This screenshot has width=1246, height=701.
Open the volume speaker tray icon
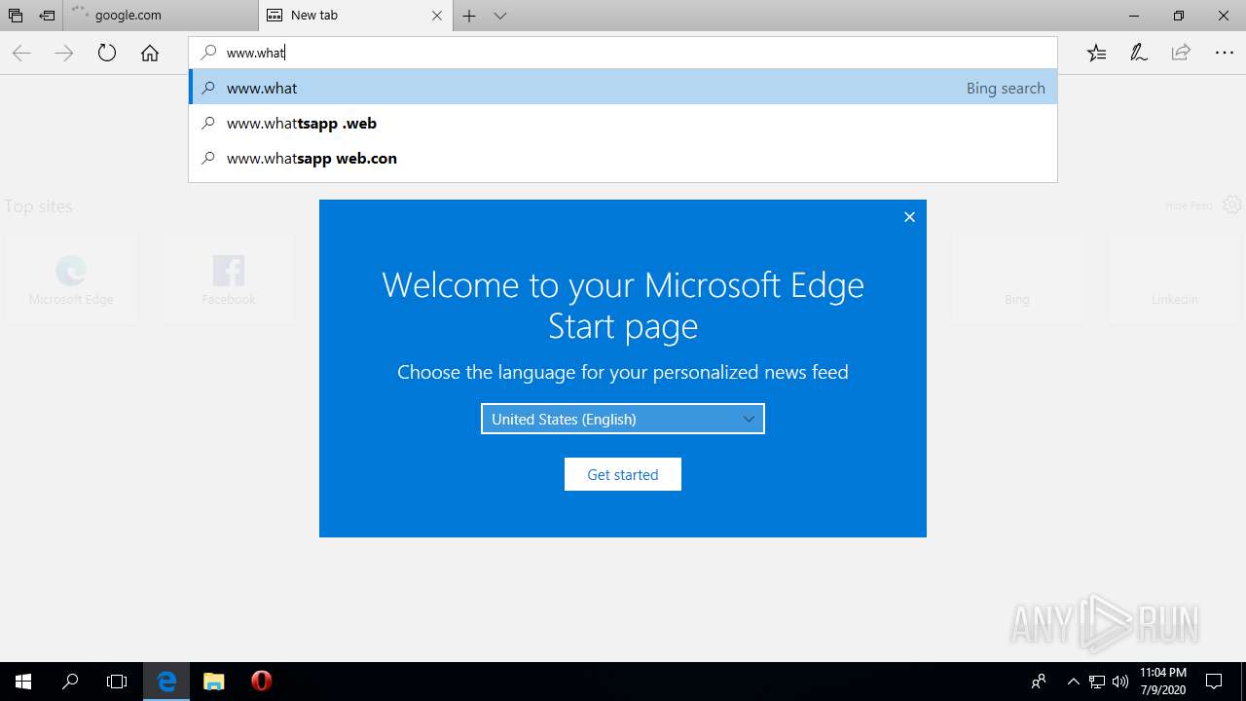[x=1120, y=682]
